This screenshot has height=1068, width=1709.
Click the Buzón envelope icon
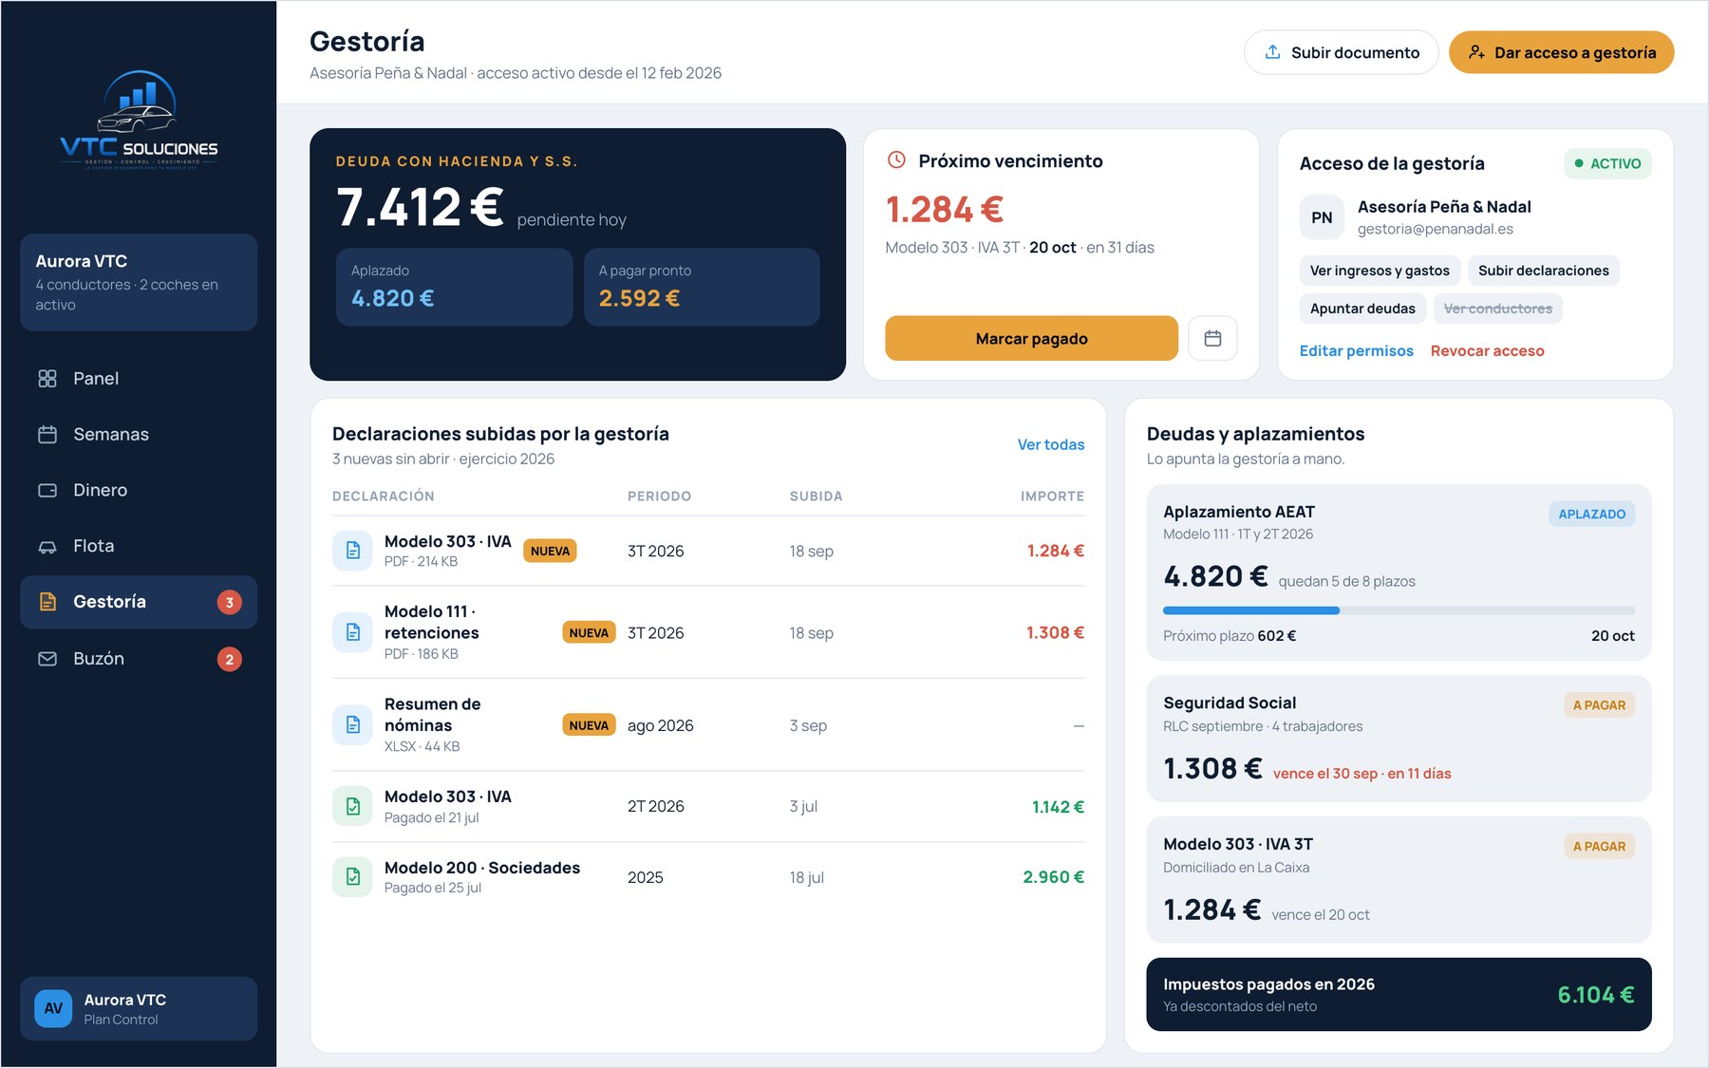pyautogui.click(x=47, y=659)
